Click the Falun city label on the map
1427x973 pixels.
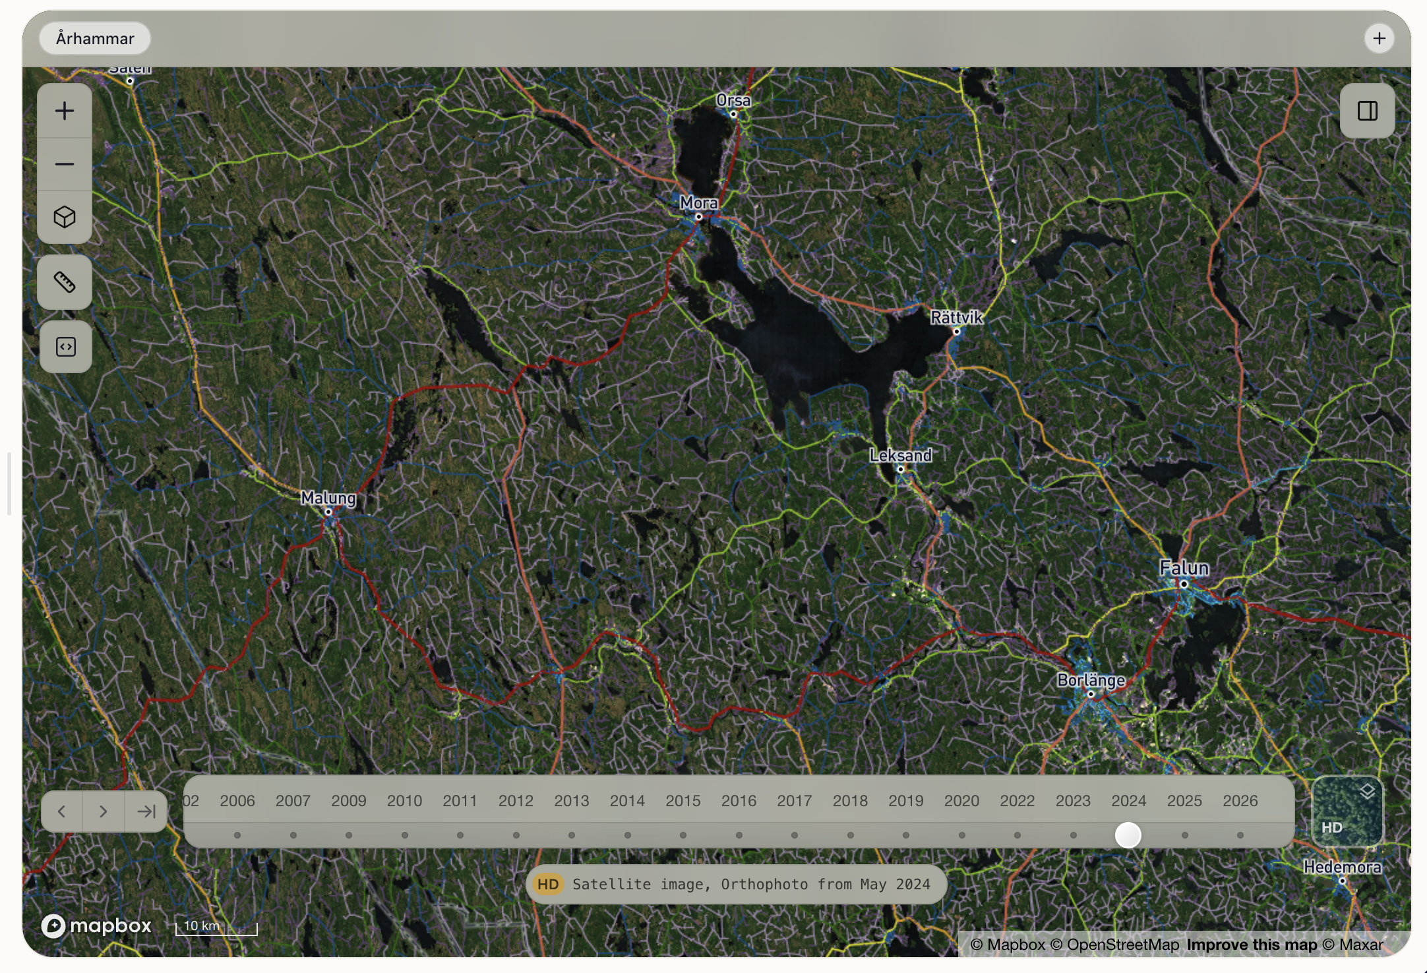(1184, 568)
